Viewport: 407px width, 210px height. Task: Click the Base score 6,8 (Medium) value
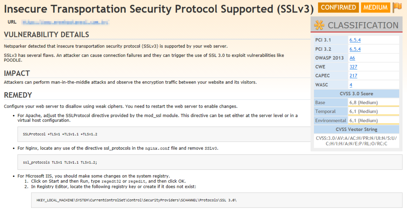click(x=363, y=103)
